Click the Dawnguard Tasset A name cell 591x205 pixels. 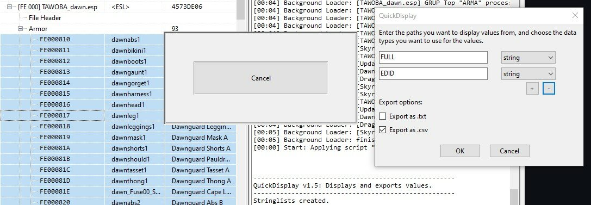[x=201, y=170]
